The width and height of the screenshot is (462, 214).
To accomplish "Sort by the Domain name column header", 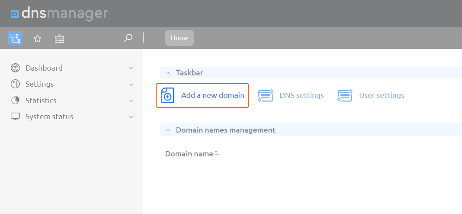I will [189, 154].
